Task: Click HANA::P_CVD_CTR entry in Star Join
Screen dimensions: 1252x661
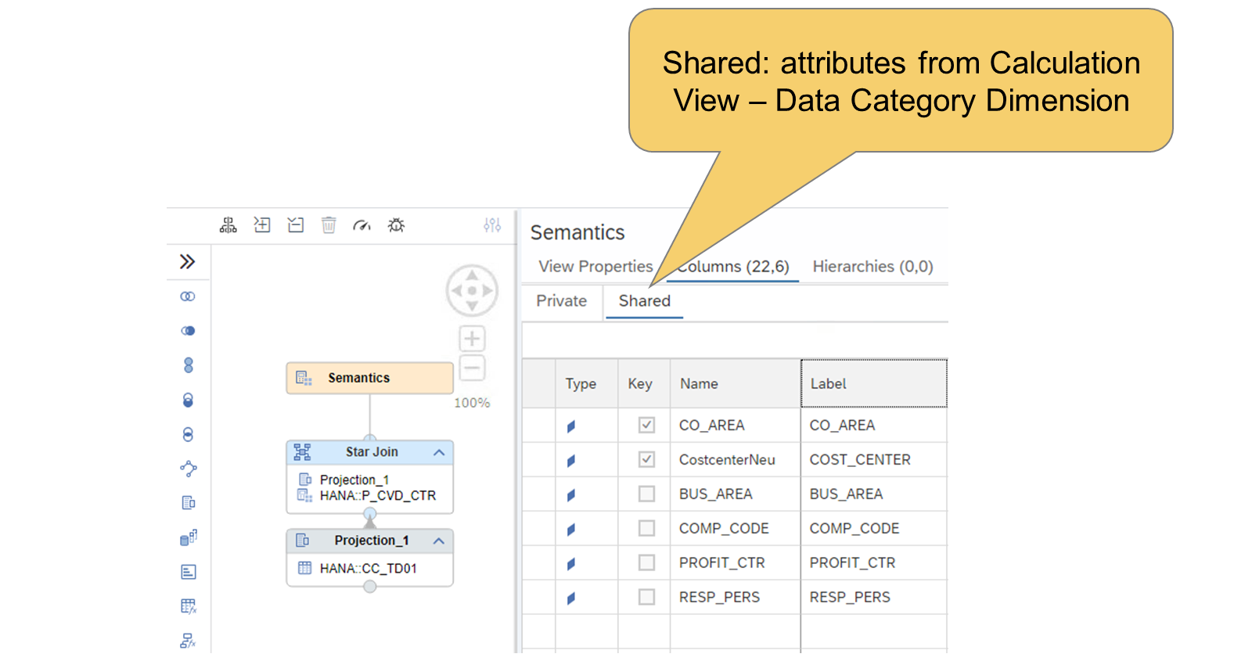Action: coord(378,495)
